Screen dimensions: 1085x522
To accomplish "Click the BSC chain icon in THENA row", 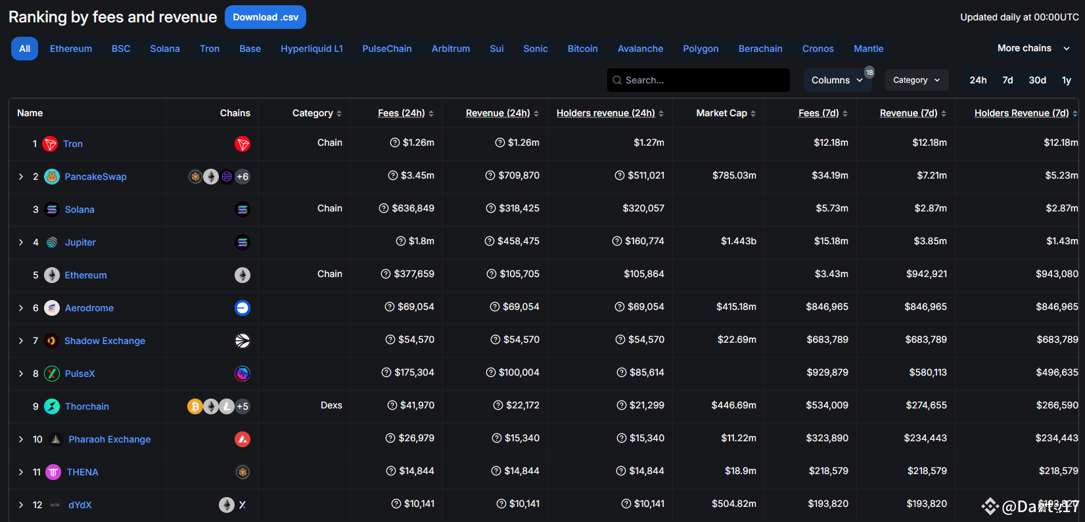I will (x=242, y=472).
